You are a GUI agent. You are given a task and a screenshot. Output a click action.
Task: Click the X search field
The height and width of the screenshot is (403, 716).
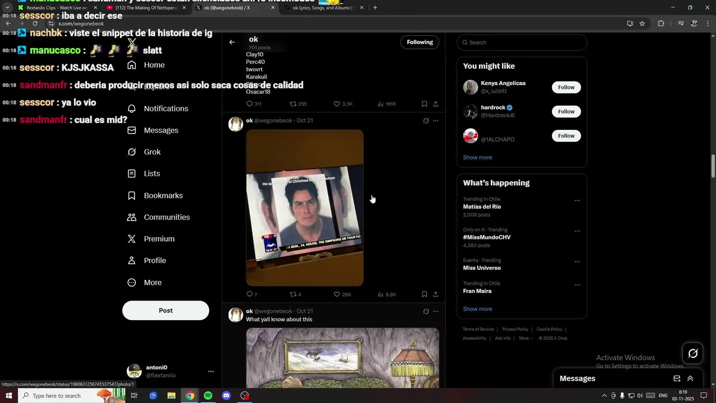pyautogui.click(x=522, y=43)
